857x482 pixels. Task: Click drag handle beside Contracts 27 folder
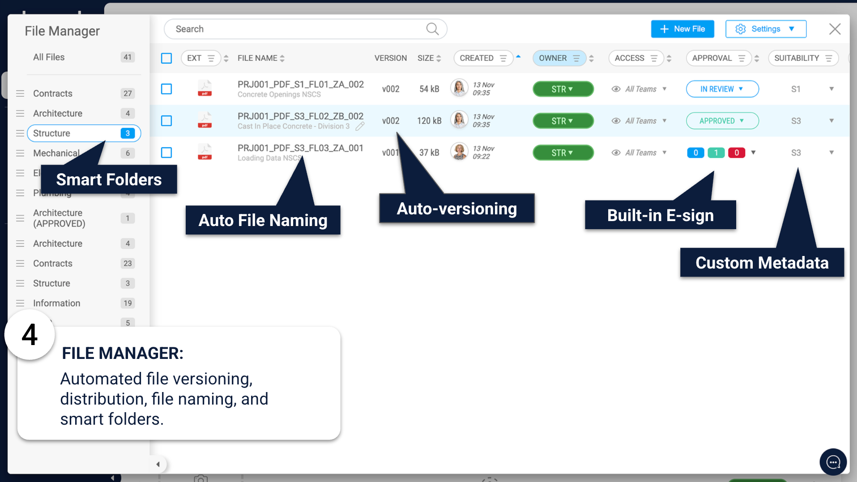(20, 94)
